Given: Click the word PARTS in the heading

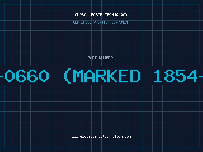Looking at the screenshot, I should click(96, 15).
